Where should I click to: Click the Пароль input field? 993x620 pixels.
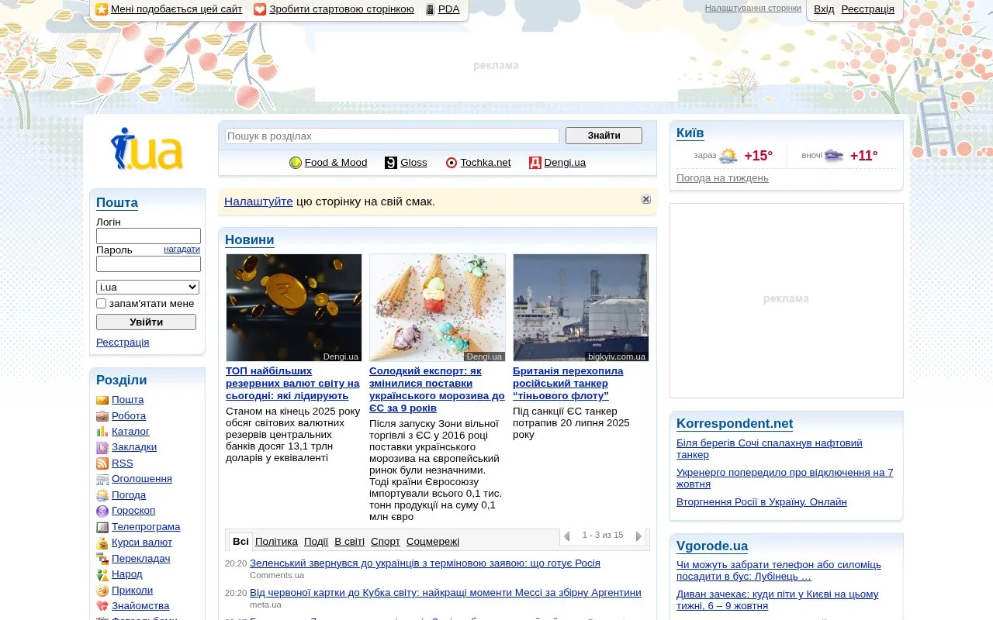coord(148,264)
